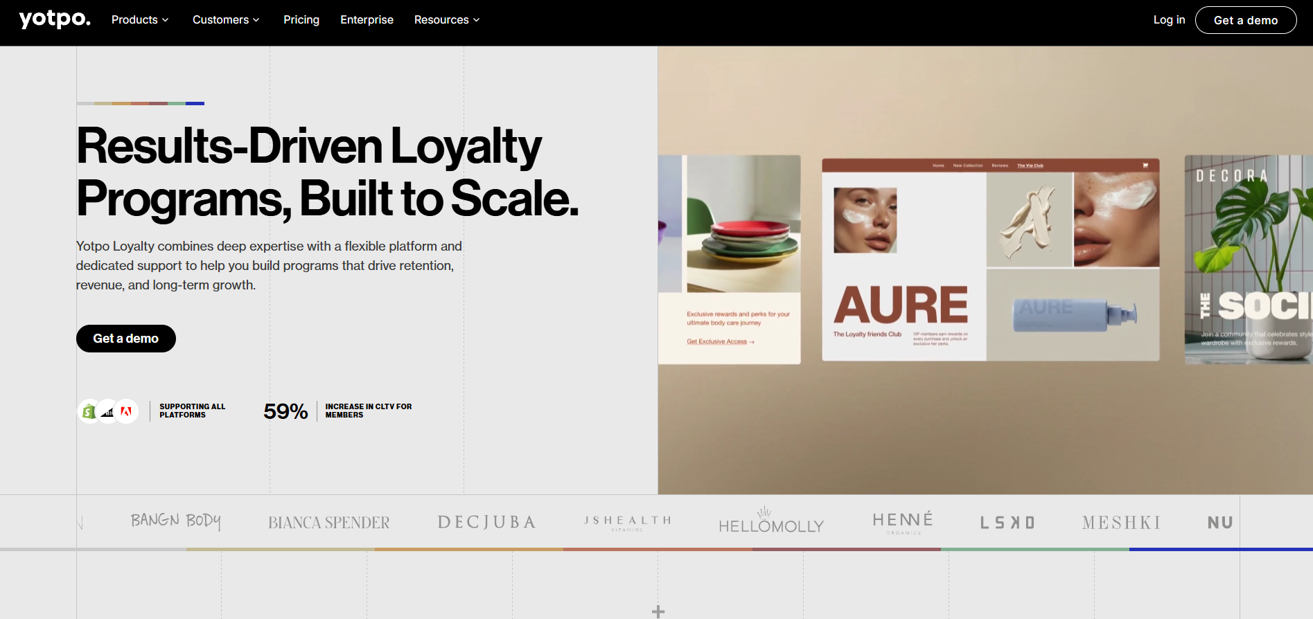Open the AURE loyalty page preview card
Image resolution: width=1313 pixels, height=619 pixels.
pyautogui.click(x=991, y=260)
